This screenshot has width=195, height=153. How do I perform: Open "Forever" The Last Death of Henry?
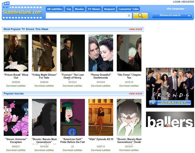tap(72, 76)
